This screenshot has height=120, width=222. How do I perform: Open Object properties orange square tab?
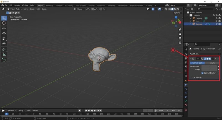[186, 81]
